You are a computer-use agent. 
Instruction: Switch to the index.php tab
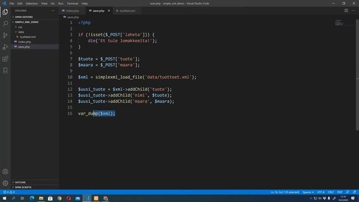click(x=72, y=11)
